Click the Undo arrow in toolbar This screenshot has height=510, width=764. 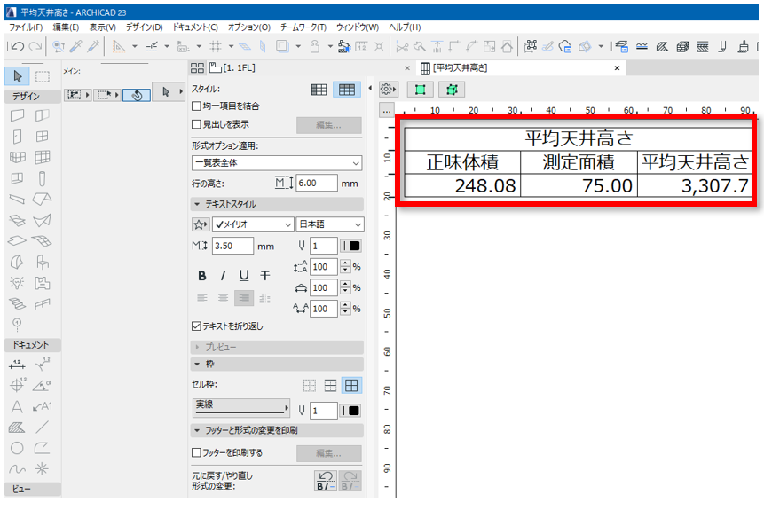pos(17,46)
